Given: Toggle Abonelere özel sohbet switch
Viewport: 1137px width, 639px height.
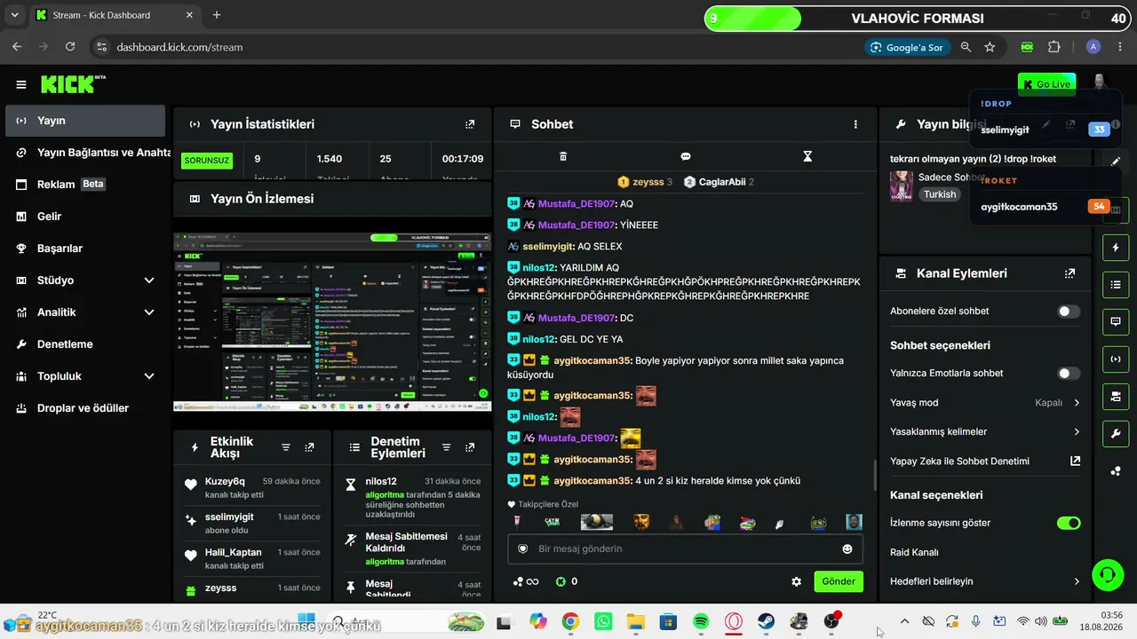Looking at the screenshot, I should click(x=1069, y=312).
